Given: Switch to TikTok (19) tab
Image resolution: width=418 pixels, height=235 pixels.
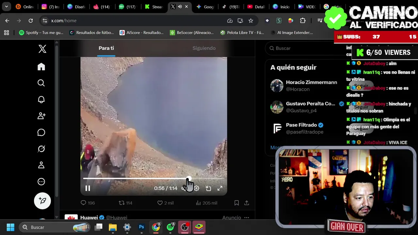Looking at the screenshot, I should 230,7.
